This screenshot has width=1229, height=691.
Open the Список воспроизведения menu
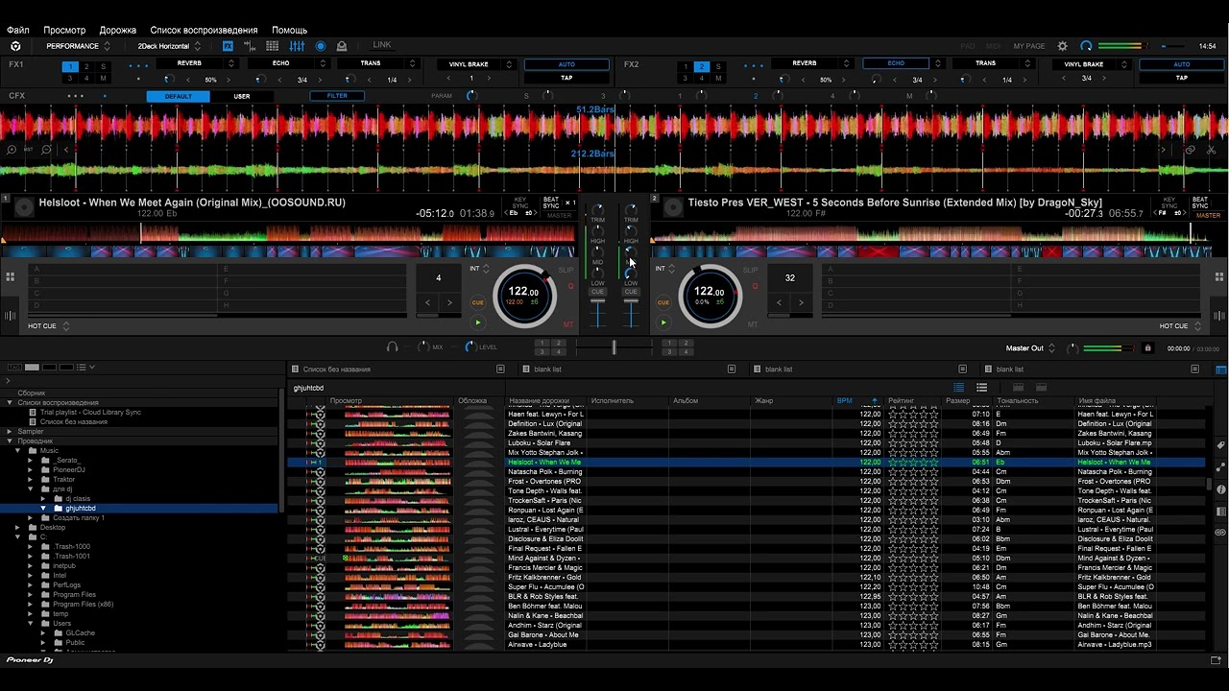point(204,30)
